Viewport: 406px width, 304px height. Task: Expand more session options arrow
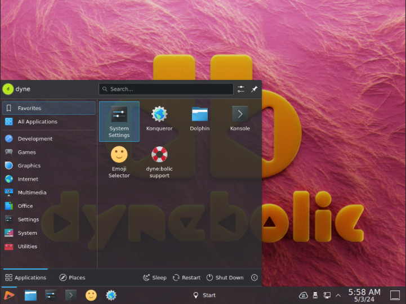tap(255, 278)
